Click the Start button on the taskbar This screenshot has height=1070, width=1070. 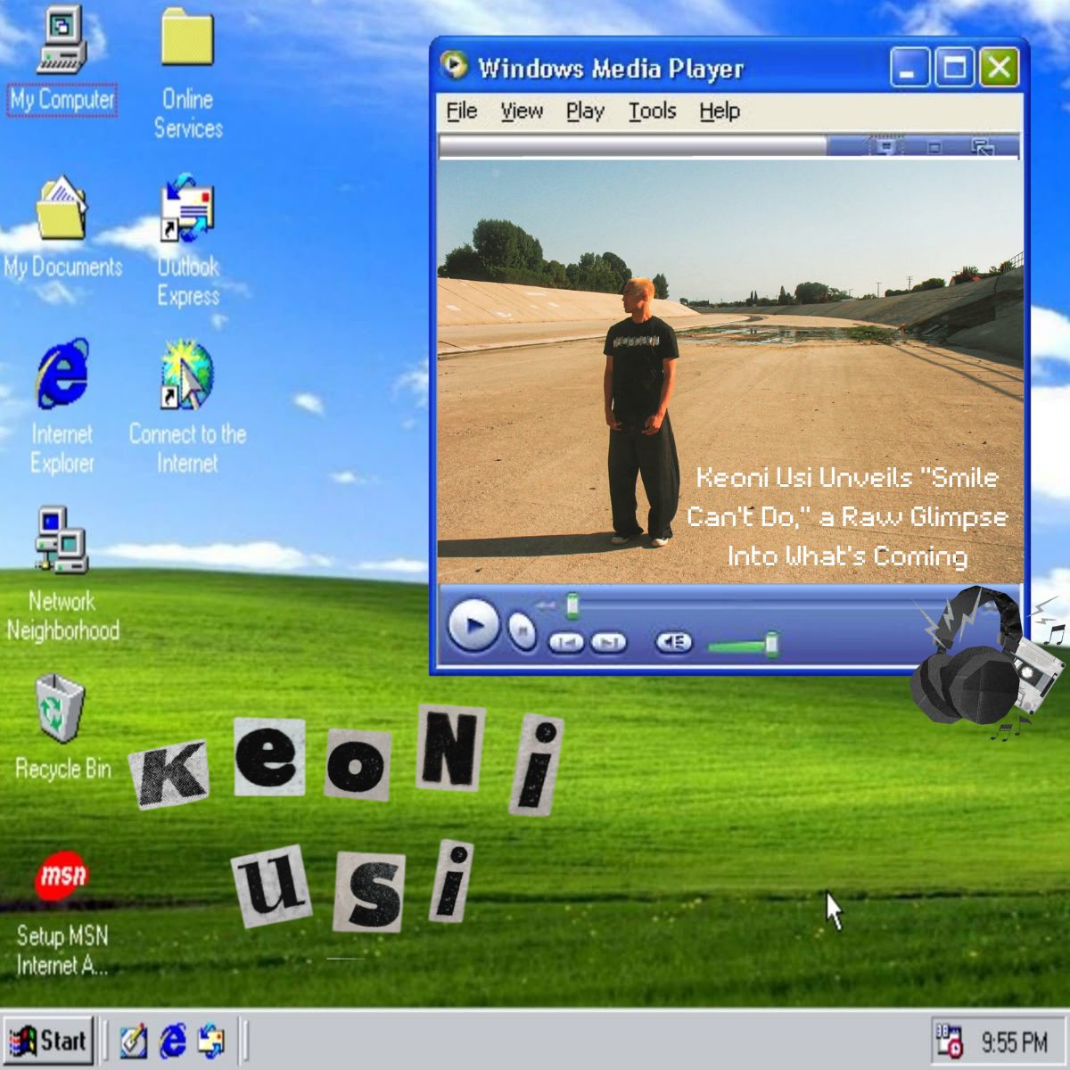point(48,1041)
